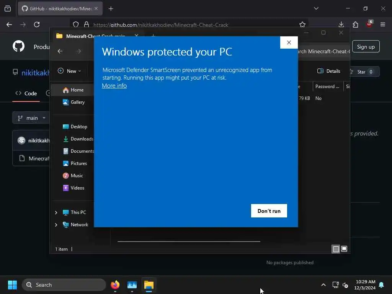Click the File Explorer search box
This screenshot has height=294, width=392.
click(x=324, y=52)
